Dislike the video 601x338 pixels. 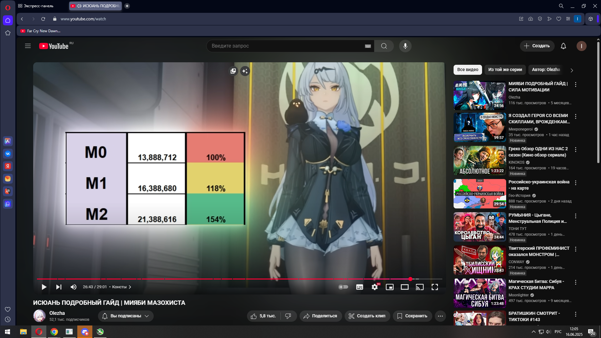[288, 316]
